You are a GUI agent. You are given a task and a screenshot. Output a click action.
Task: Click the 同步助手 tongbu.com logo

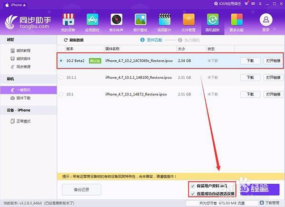[x=28, y=22]
